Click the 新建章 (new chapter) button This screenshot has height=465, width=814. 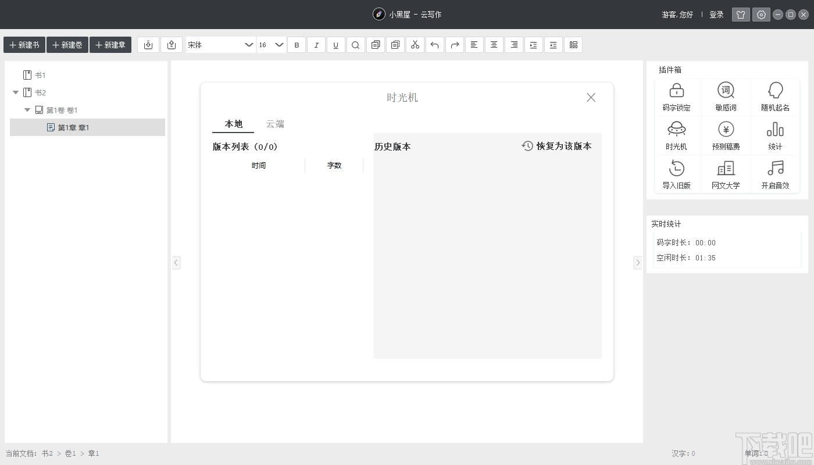[x=110, y=45]
